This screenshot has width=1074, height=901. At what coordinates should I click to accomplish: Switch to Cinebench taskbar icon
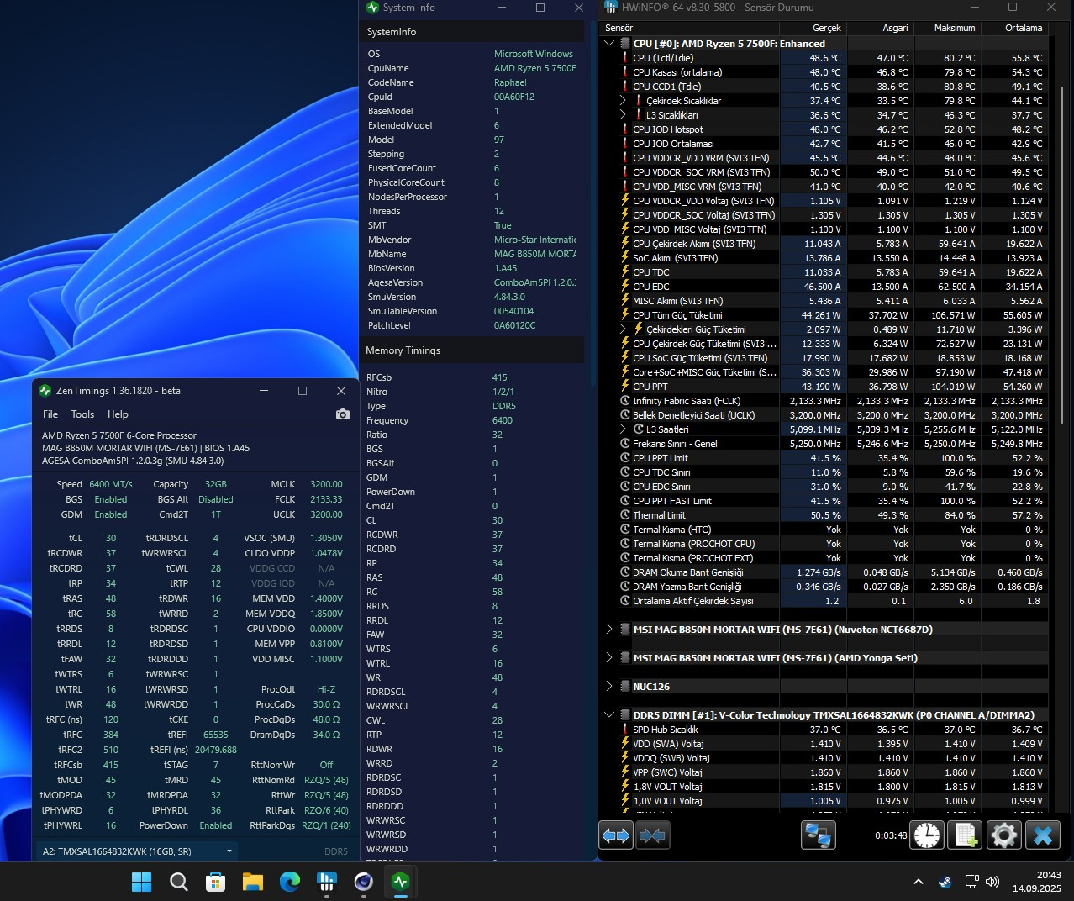[364, 882]
